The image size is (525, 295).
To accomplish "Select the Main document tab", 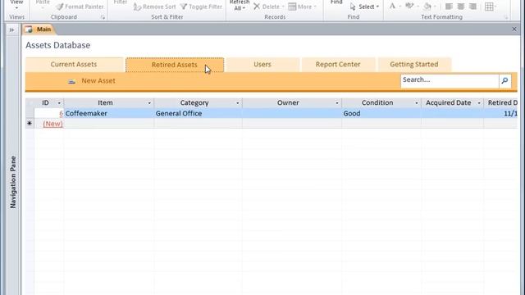I will tap(39, 29).
